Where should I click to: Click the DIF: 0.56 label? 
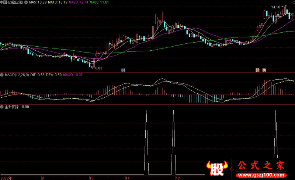[38, 75]
